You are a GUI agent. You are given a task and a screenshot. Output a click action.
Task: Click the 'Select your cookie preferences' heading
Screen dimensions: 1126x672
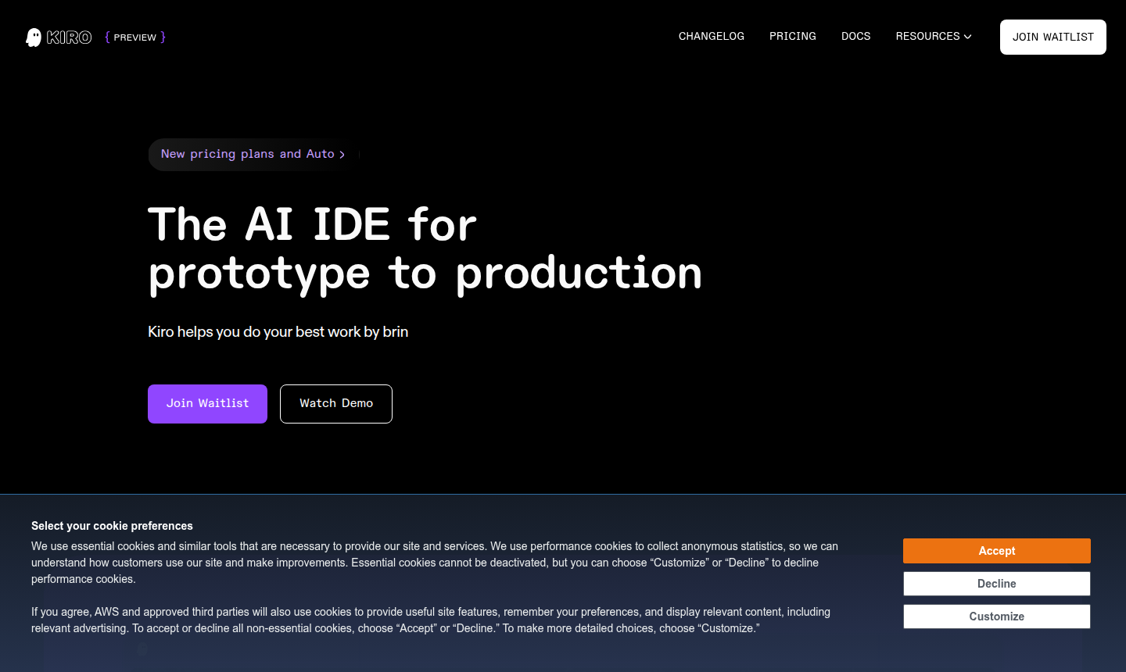pos(112,526)
